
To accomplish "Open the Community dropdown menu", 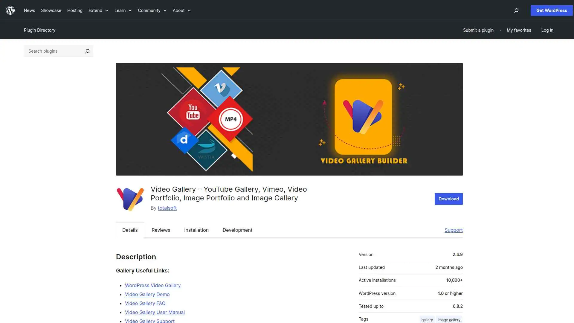I will [152, 10].
